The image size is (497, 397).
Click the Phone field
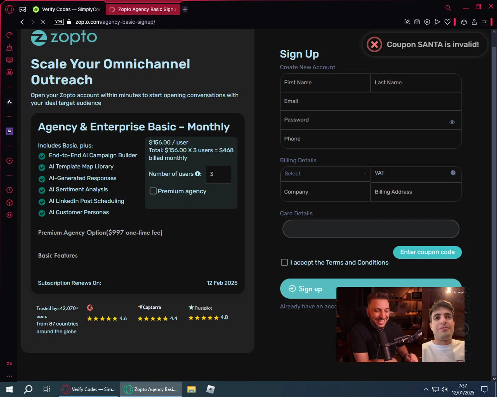(371, 139)
